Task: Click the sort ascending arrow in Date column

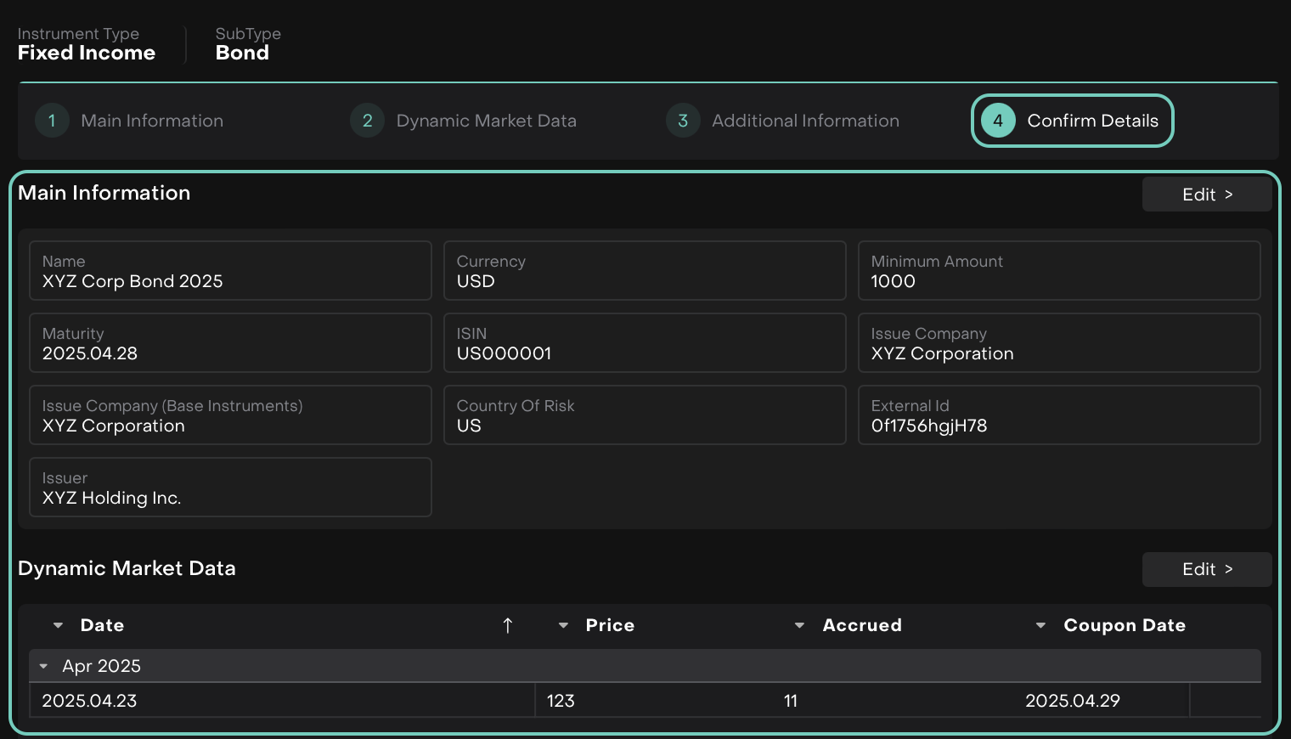Action: pyautogui.click(x=508, y=626)
